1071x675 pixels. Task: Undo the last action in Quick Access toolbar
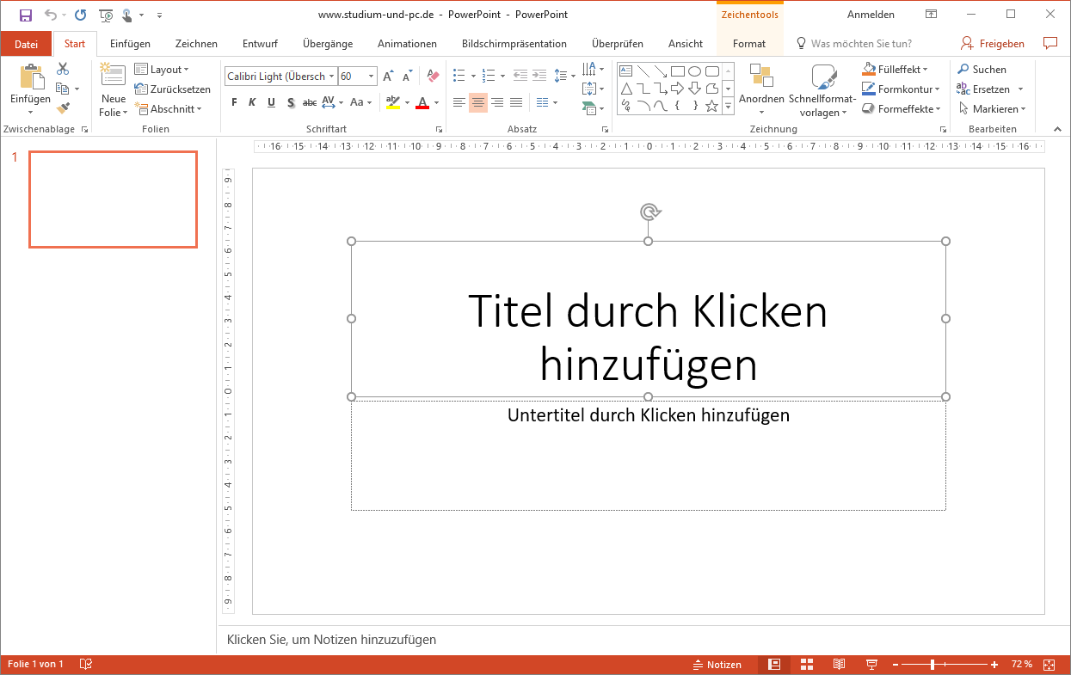50,15
